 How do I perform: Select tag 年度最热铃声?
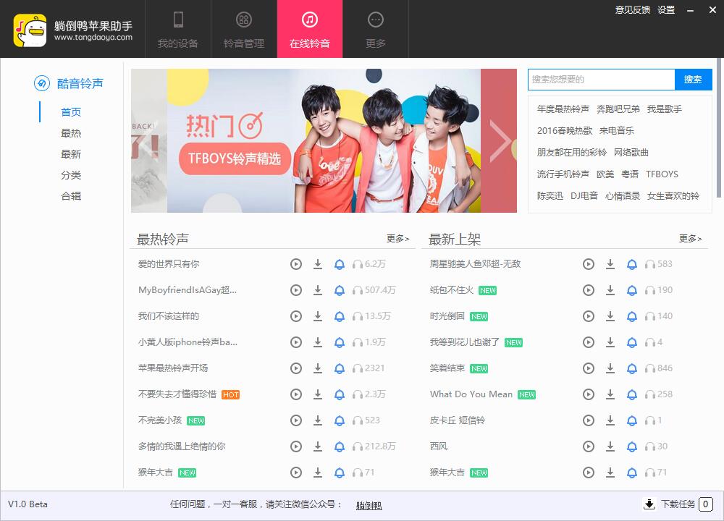pos(563,109)
